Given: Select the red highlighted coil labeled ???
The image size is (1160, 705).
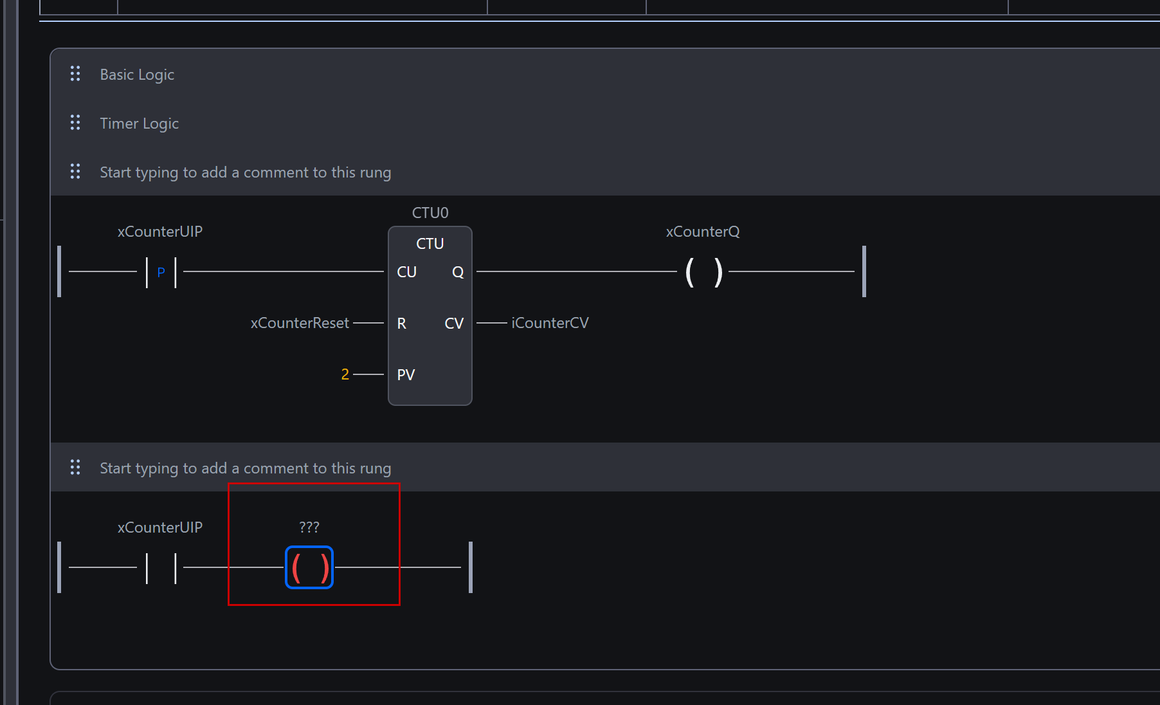Looking at the screenshot, I should point(309,567).
